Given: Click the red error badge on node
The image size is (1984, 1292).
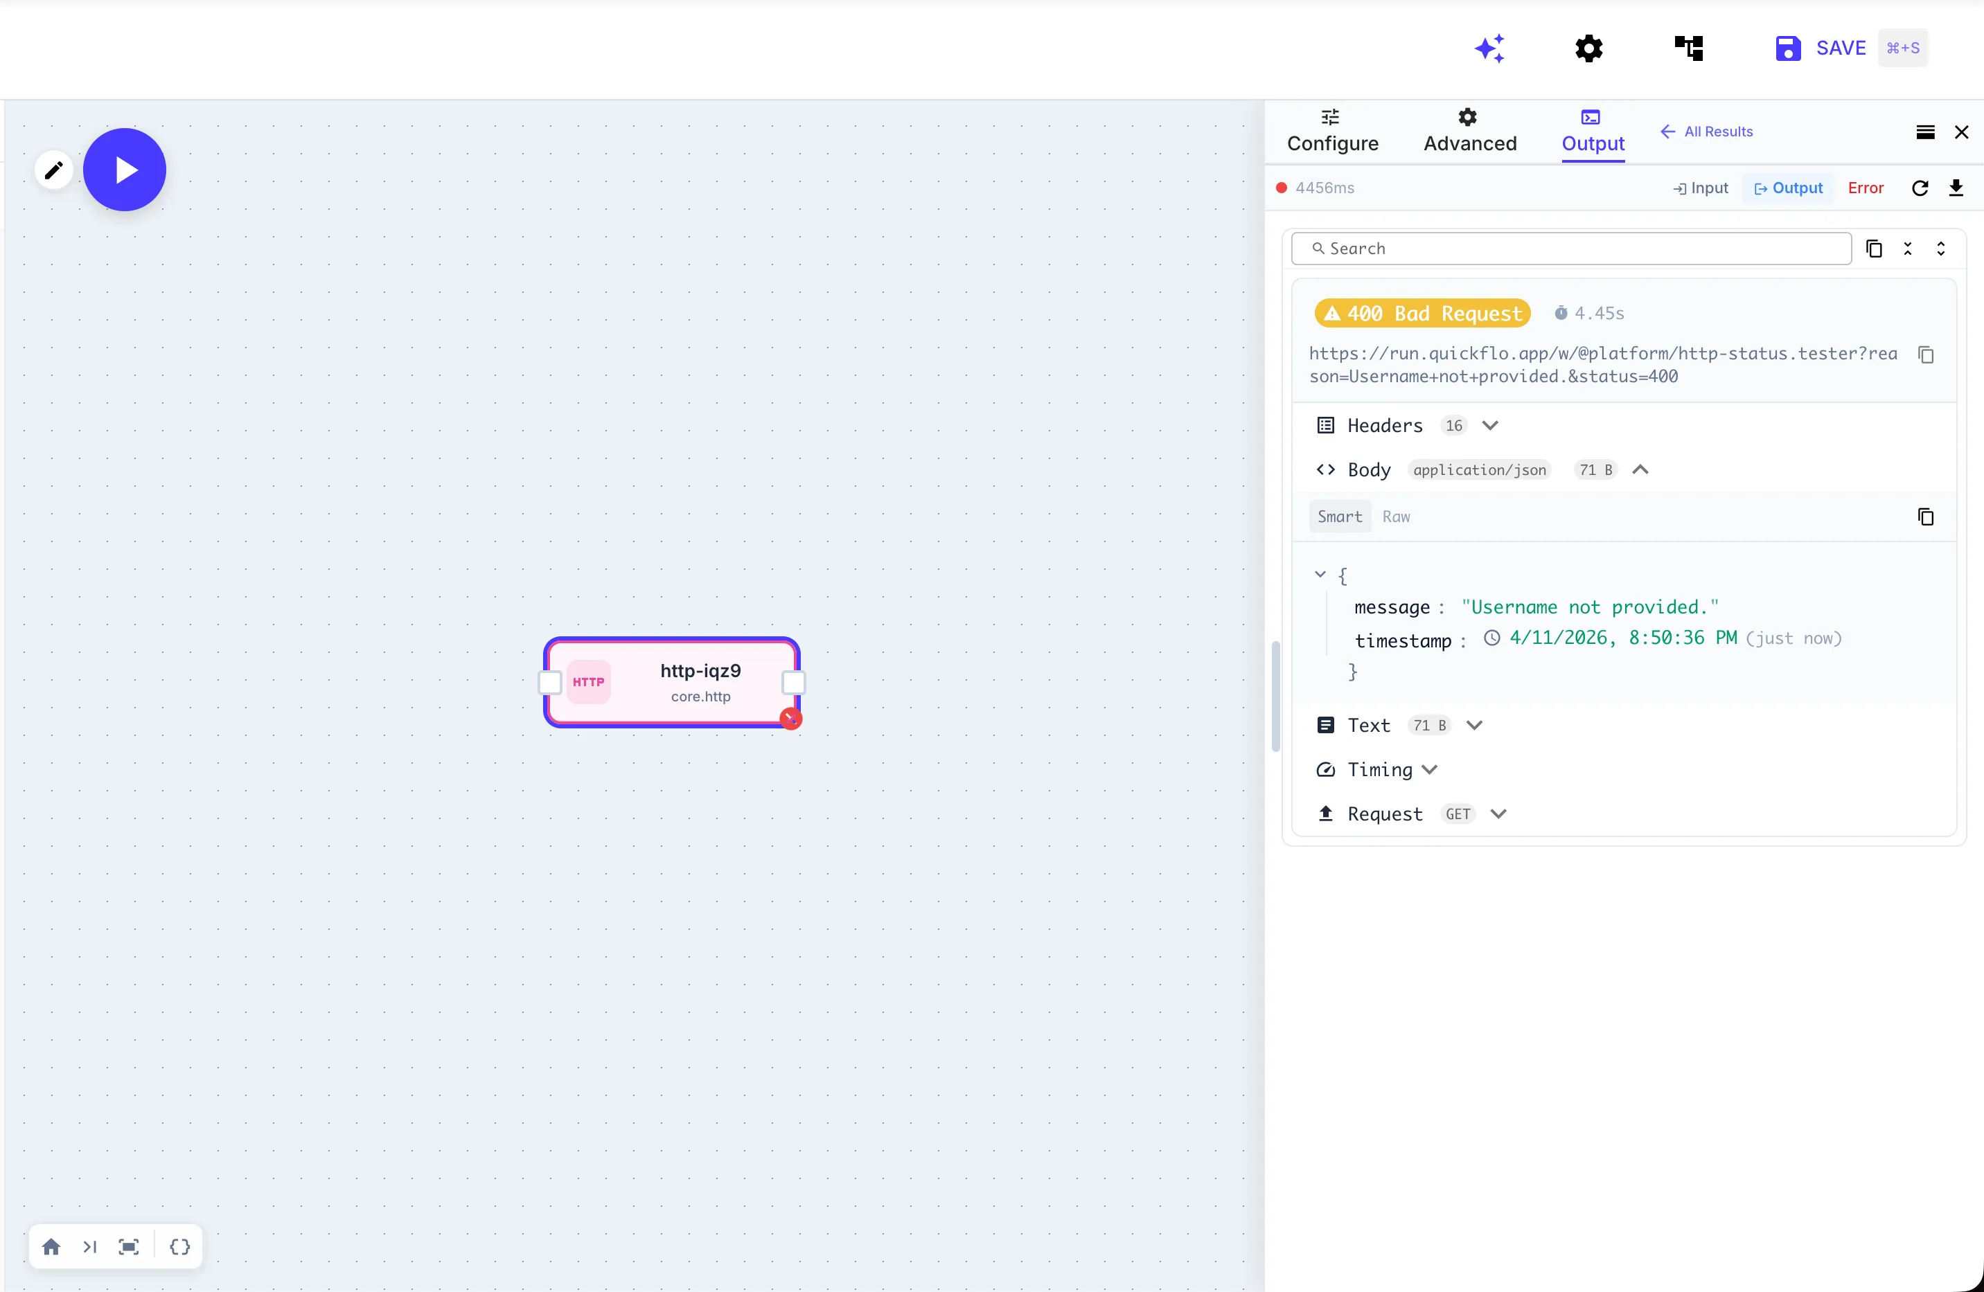Looking at the screenshot, I should coord(790,718).
